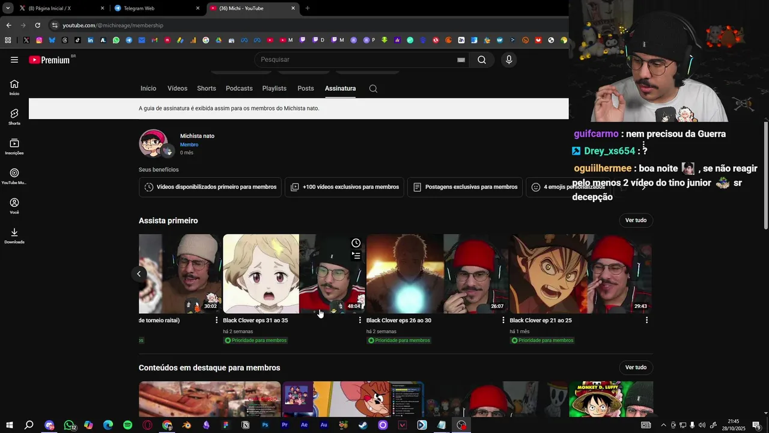Open the taskbar clock showing 21:45
This screenshot has height=433, width=769.
(x=734, y=425)
